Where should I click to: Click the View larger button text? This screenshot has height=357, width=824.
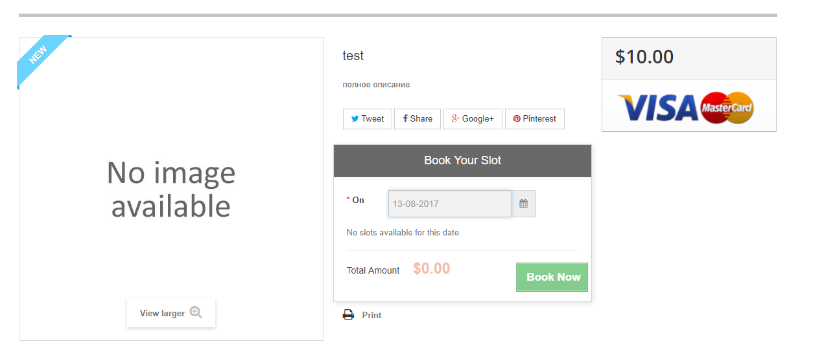[x=162, y=313]
